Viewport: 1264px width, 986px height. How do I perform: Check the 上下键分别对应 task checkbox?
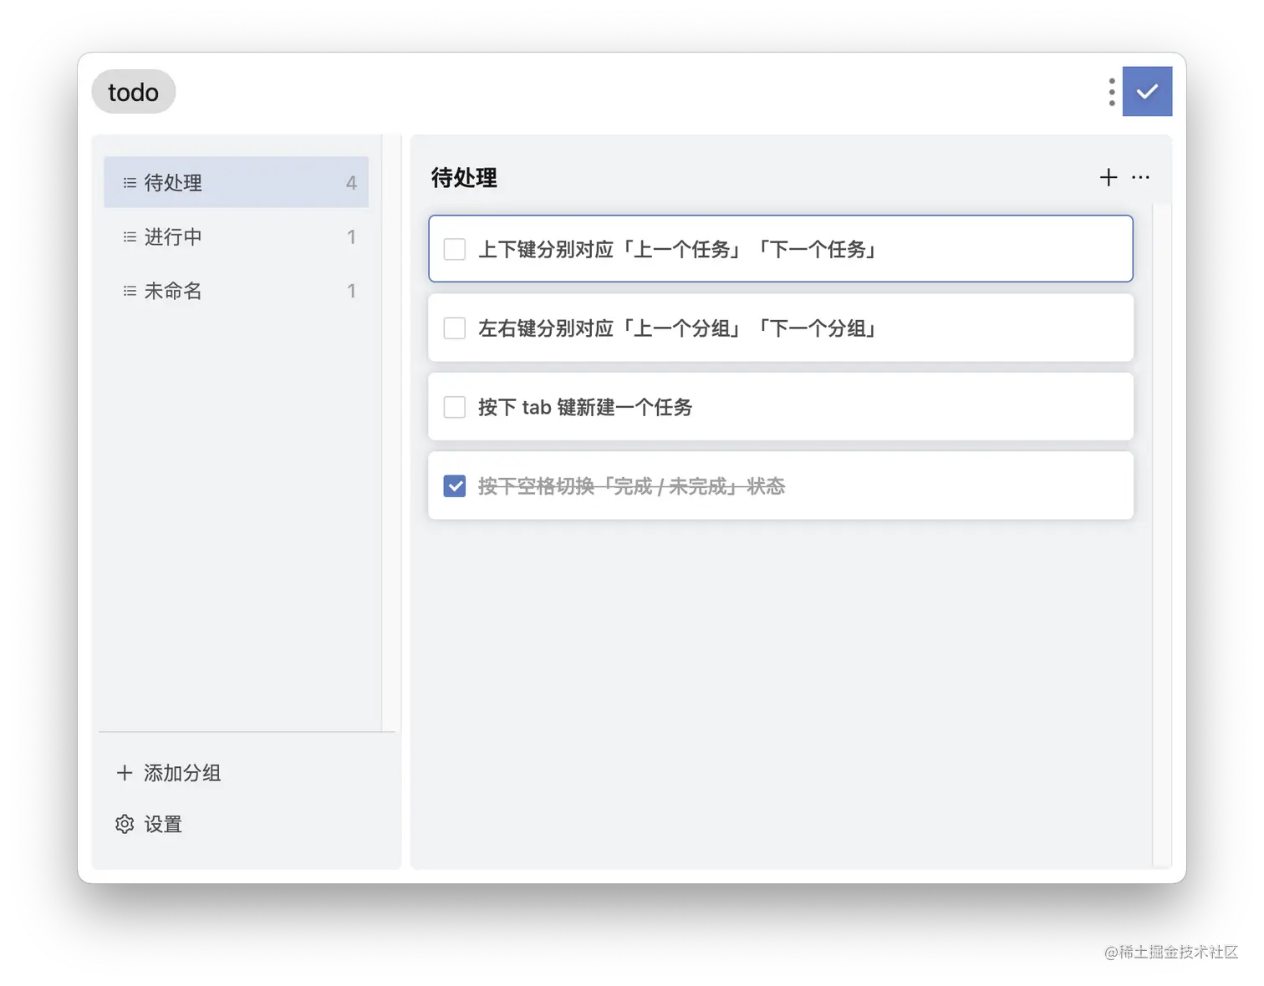[x=455, y=249]
